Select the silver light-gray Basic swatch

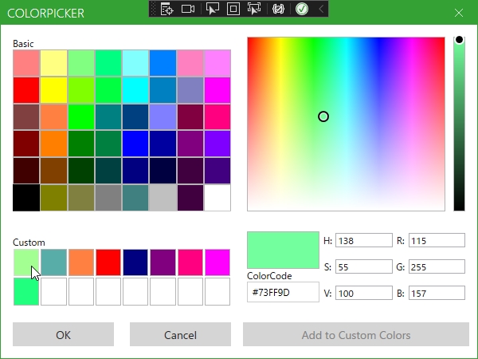click(x=163, y=198)
